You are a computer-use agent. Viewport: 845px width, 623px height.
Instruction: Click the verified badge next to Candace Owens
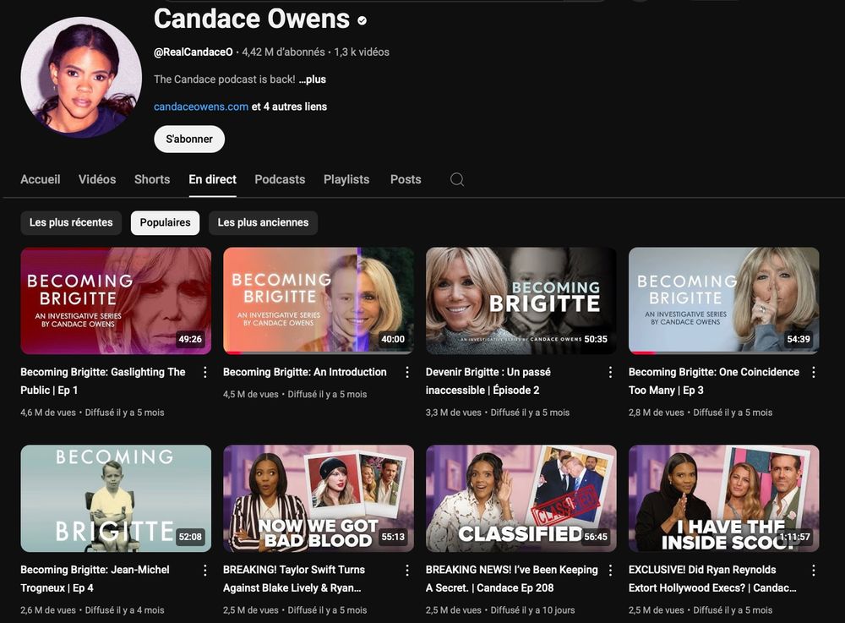pyautogui.click(x=363, y=20)
